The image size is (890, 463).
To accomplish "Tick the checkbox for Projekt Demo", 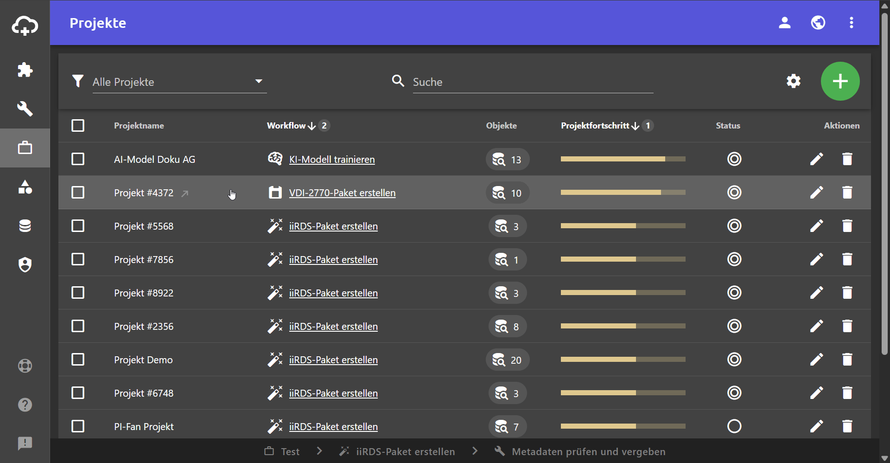I will (x=78, y=360).
